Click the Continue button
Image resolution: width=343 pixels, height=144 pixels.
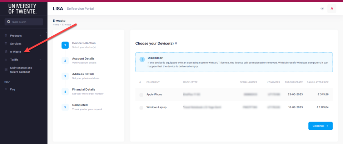[320, 126]
